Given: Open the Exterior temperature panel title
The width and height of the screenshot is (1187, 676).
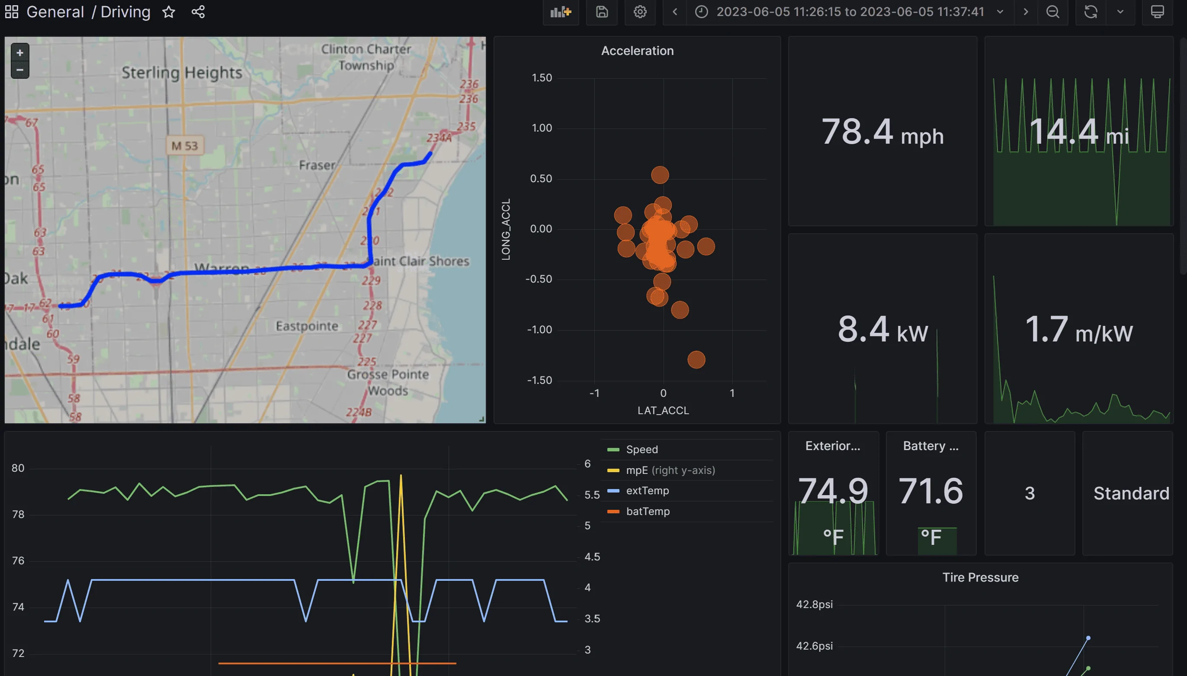Looking at the screenshot, I should coord(832,446).
